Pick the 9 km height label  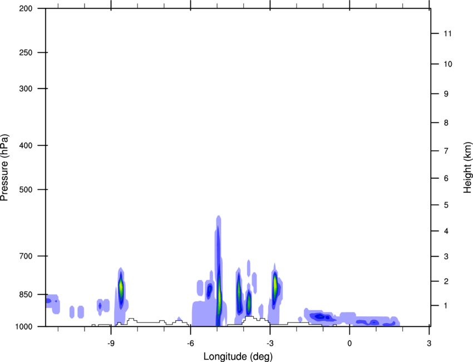tap(446, 94)
